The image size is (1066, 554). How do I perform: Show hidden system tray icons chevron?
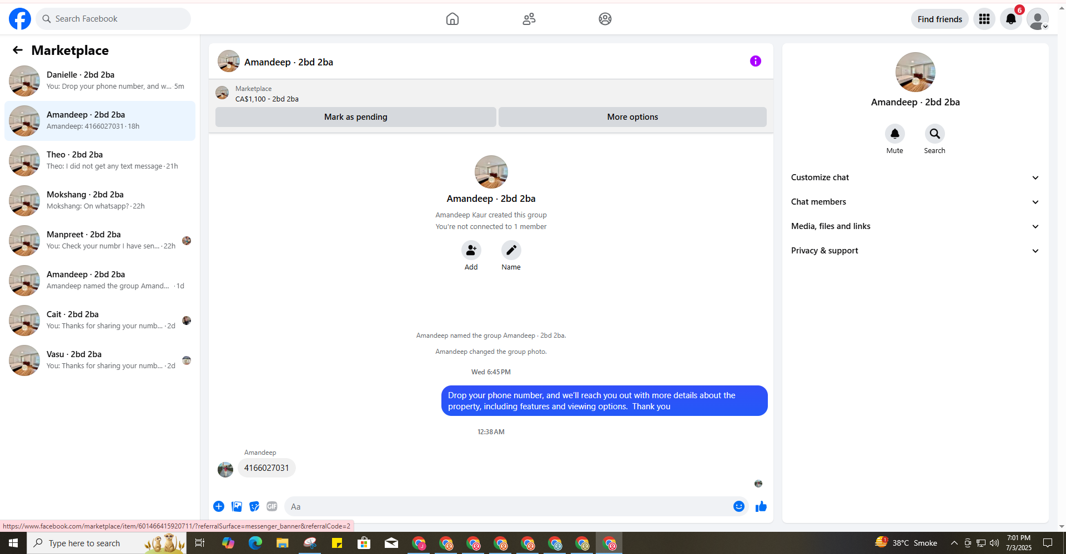(x=954, y=543)
